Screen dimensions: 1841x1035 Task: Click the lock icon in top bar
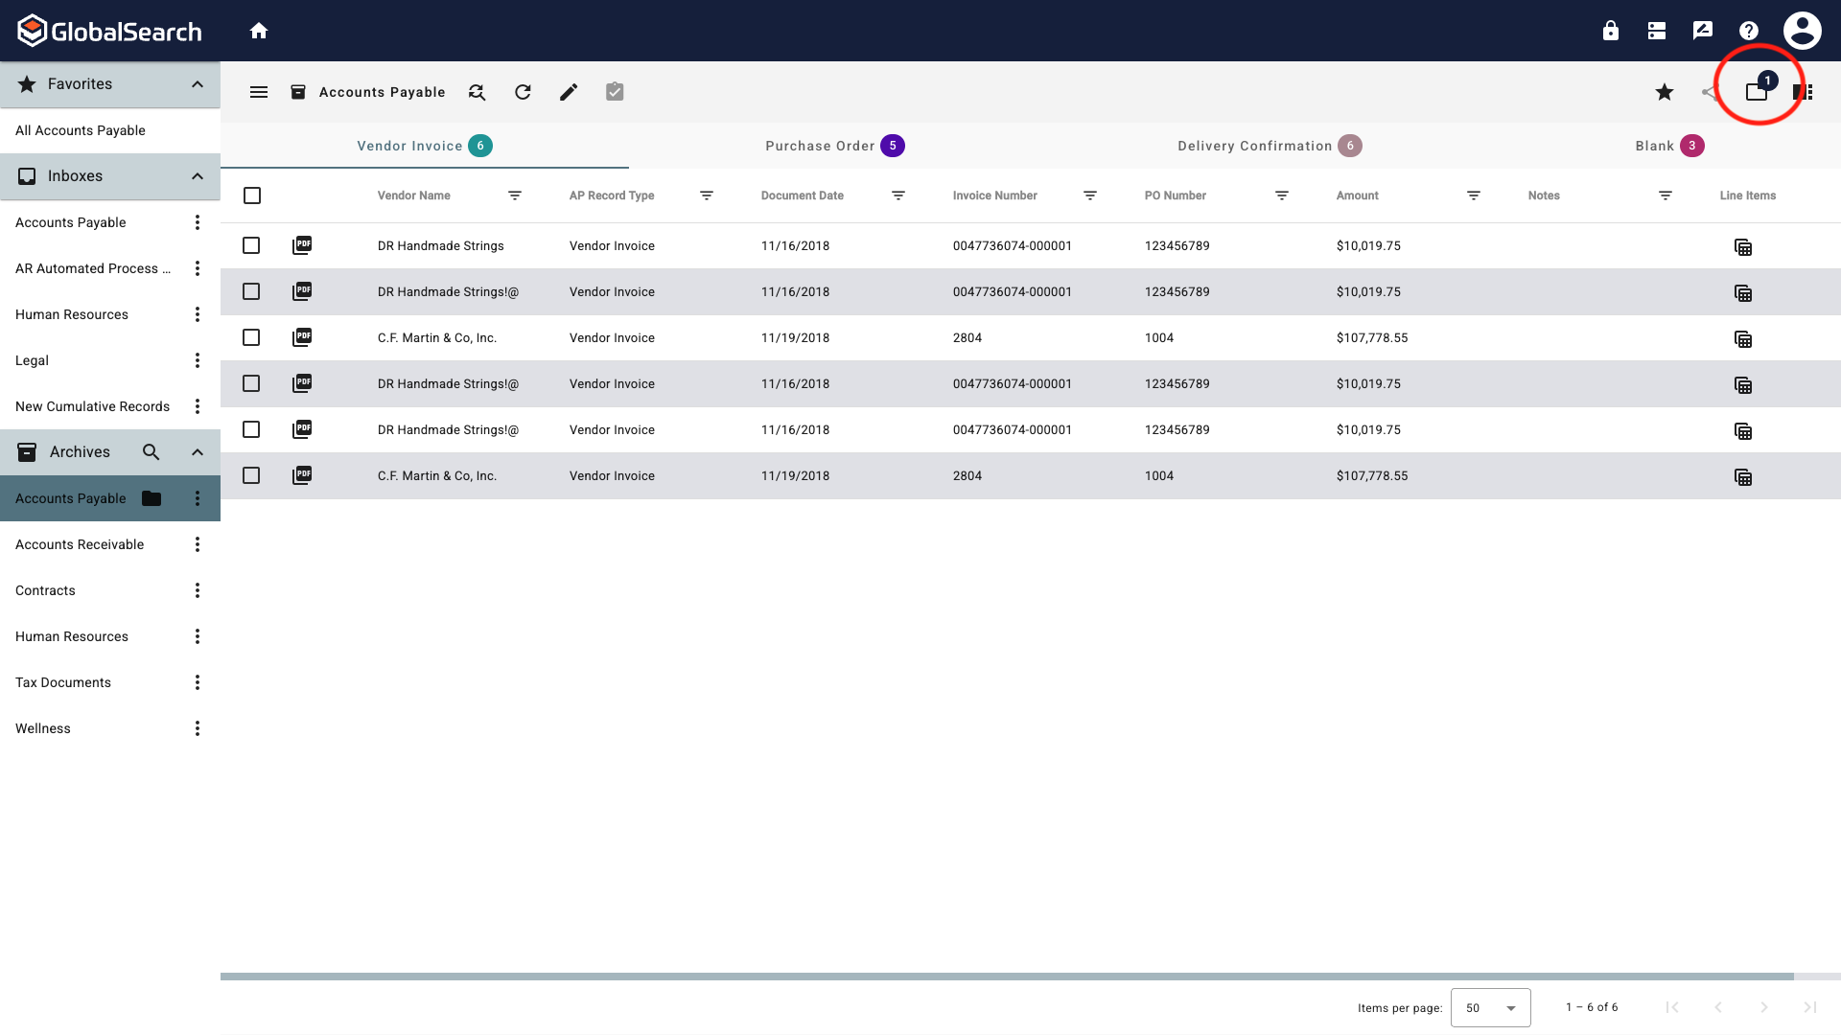(1611, 31)
